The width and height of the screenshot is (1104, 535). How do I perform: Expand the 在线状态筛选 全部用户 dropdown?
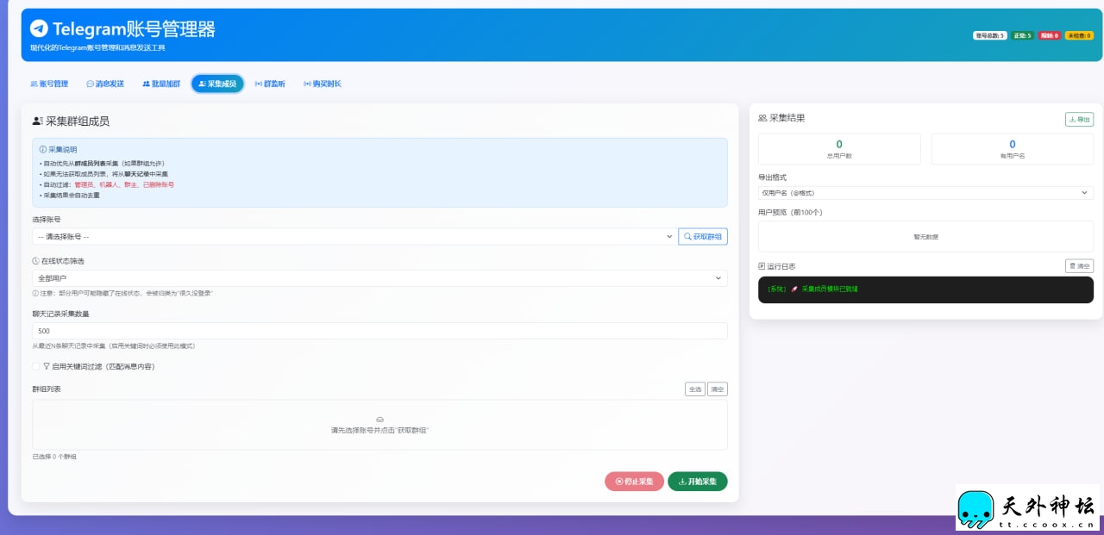379,278
